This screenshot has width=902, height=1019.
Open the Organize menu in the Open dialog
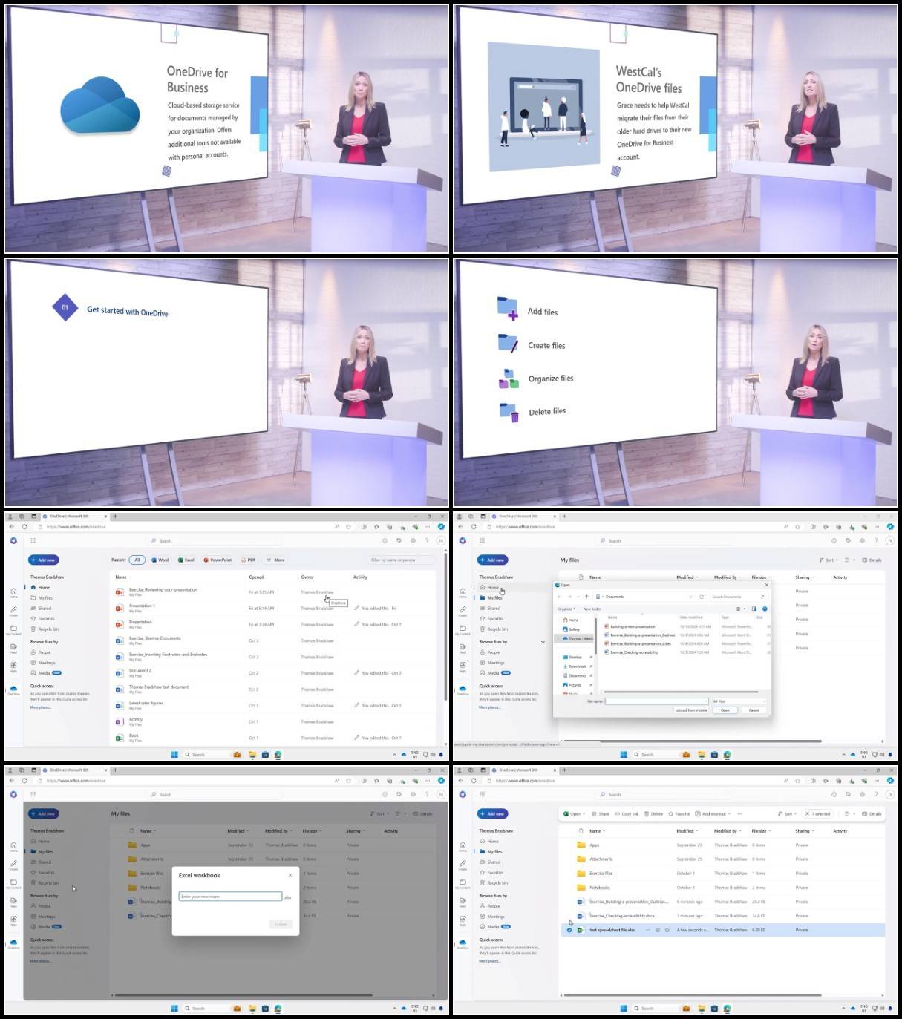coord(566,609)
